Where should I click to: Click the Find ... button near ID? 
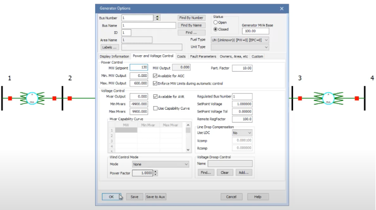tap(191, 32)
